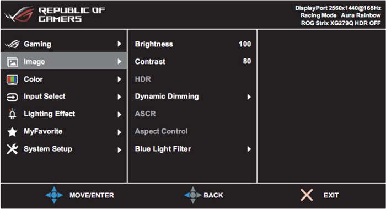Expand the Gaming menu arrow
Screen dimensions: 386x209
click(120, 44)
